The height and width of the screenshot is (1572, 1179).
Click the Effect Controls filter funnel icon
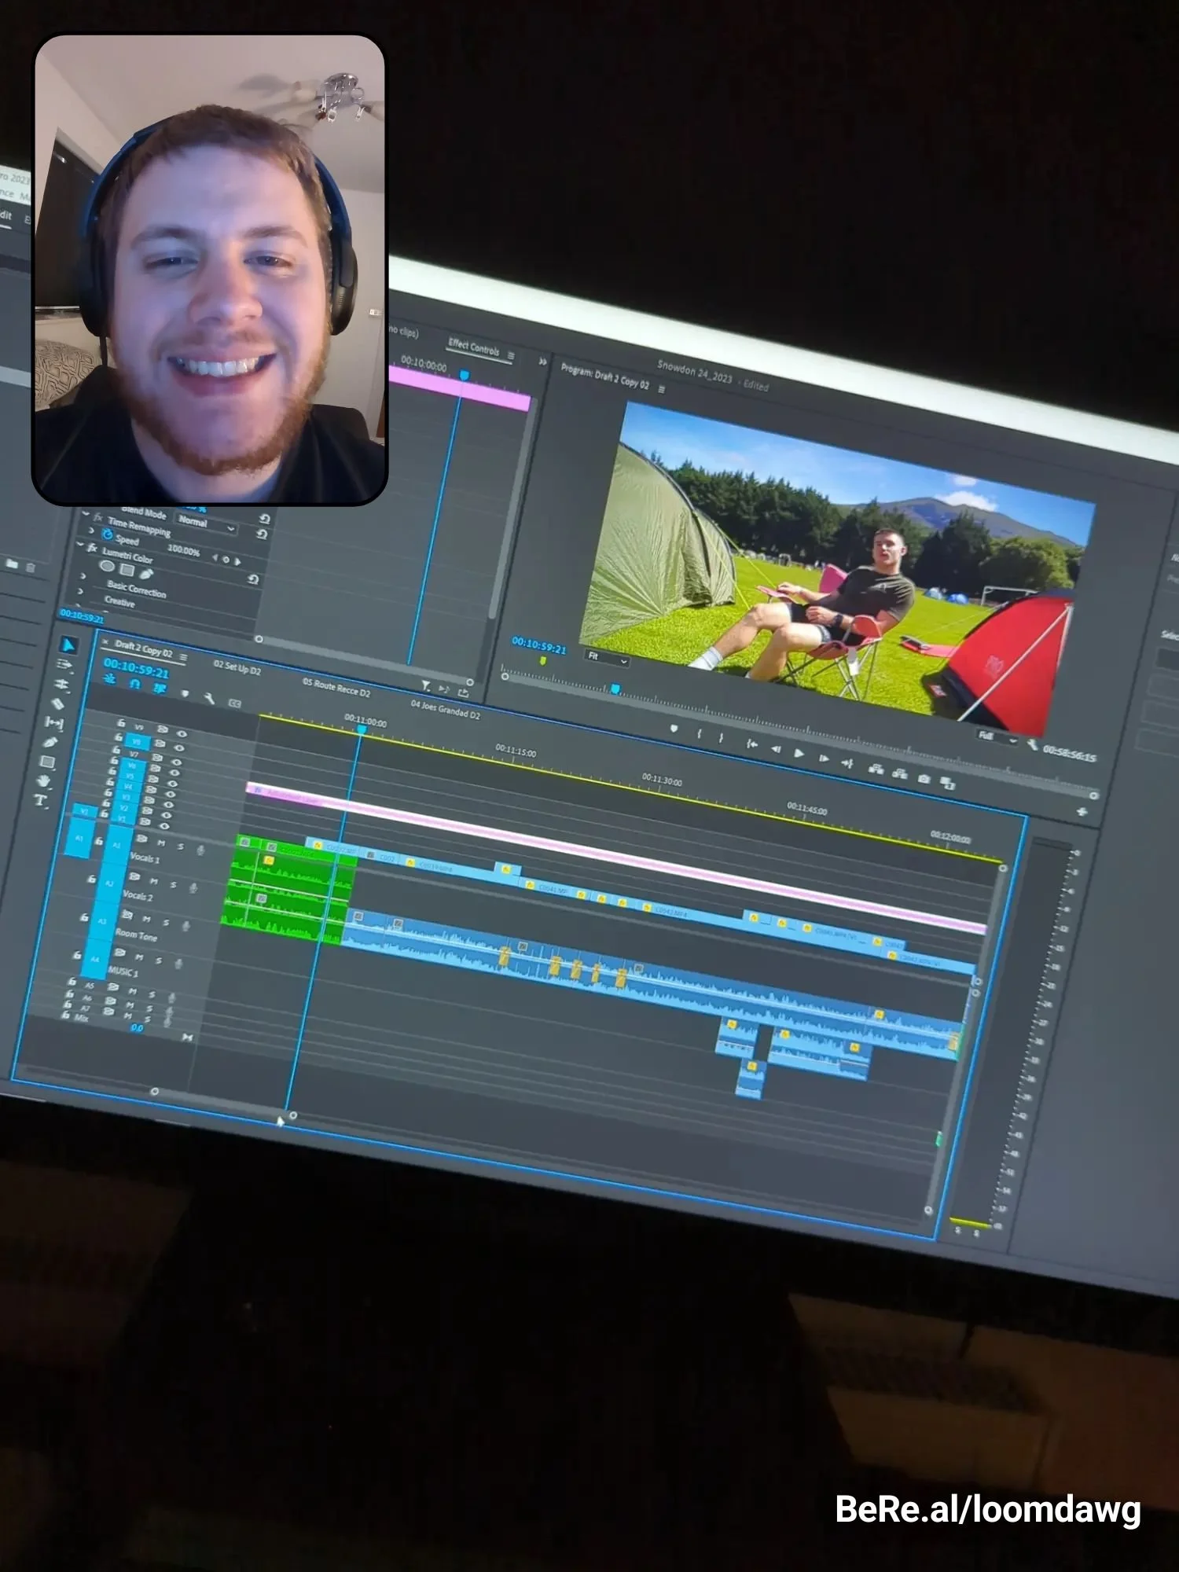click(x=425, y=685)
